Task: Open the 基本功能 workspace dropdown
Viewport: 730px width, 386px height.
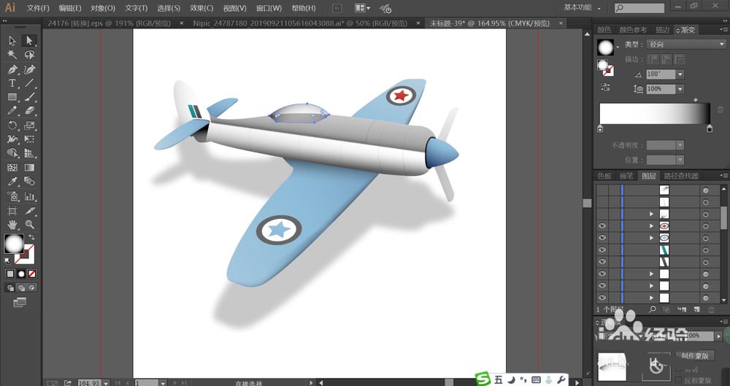Action: 582,7
